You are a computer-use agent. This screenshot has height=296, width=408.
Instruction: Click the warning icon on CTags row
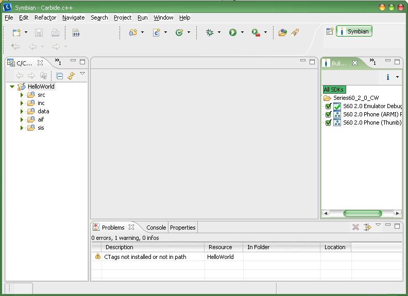97,256
